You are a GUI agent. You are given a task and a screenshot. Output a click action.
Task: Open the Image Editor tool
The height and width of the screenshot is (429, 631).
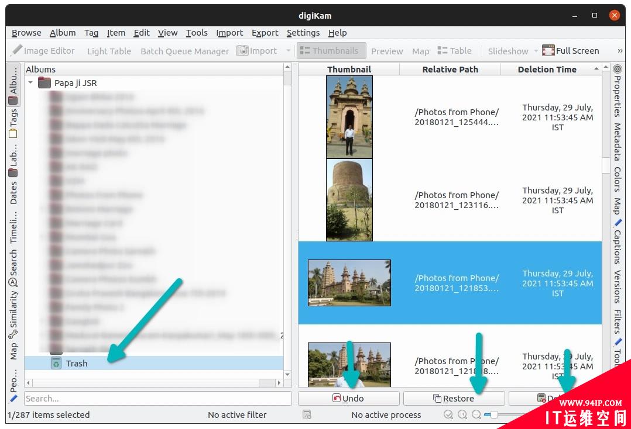click(x=43, y=51)
